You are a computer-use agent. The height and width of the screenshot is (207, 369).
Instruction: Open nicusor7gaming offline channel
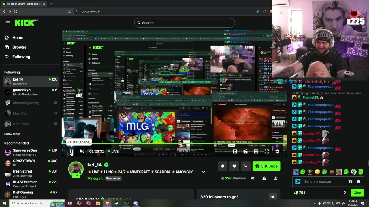point(31,103)
